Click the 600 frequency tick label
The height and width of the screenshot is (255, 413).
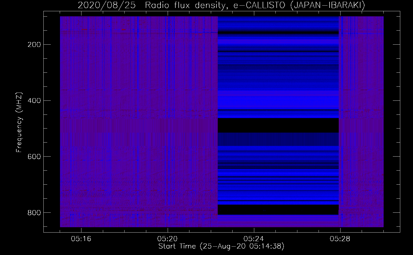[34, 156]
